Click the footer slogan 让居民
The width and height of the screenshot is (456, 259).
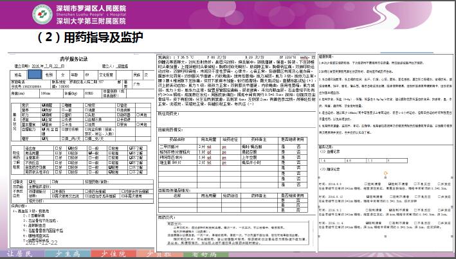[19, 253]
